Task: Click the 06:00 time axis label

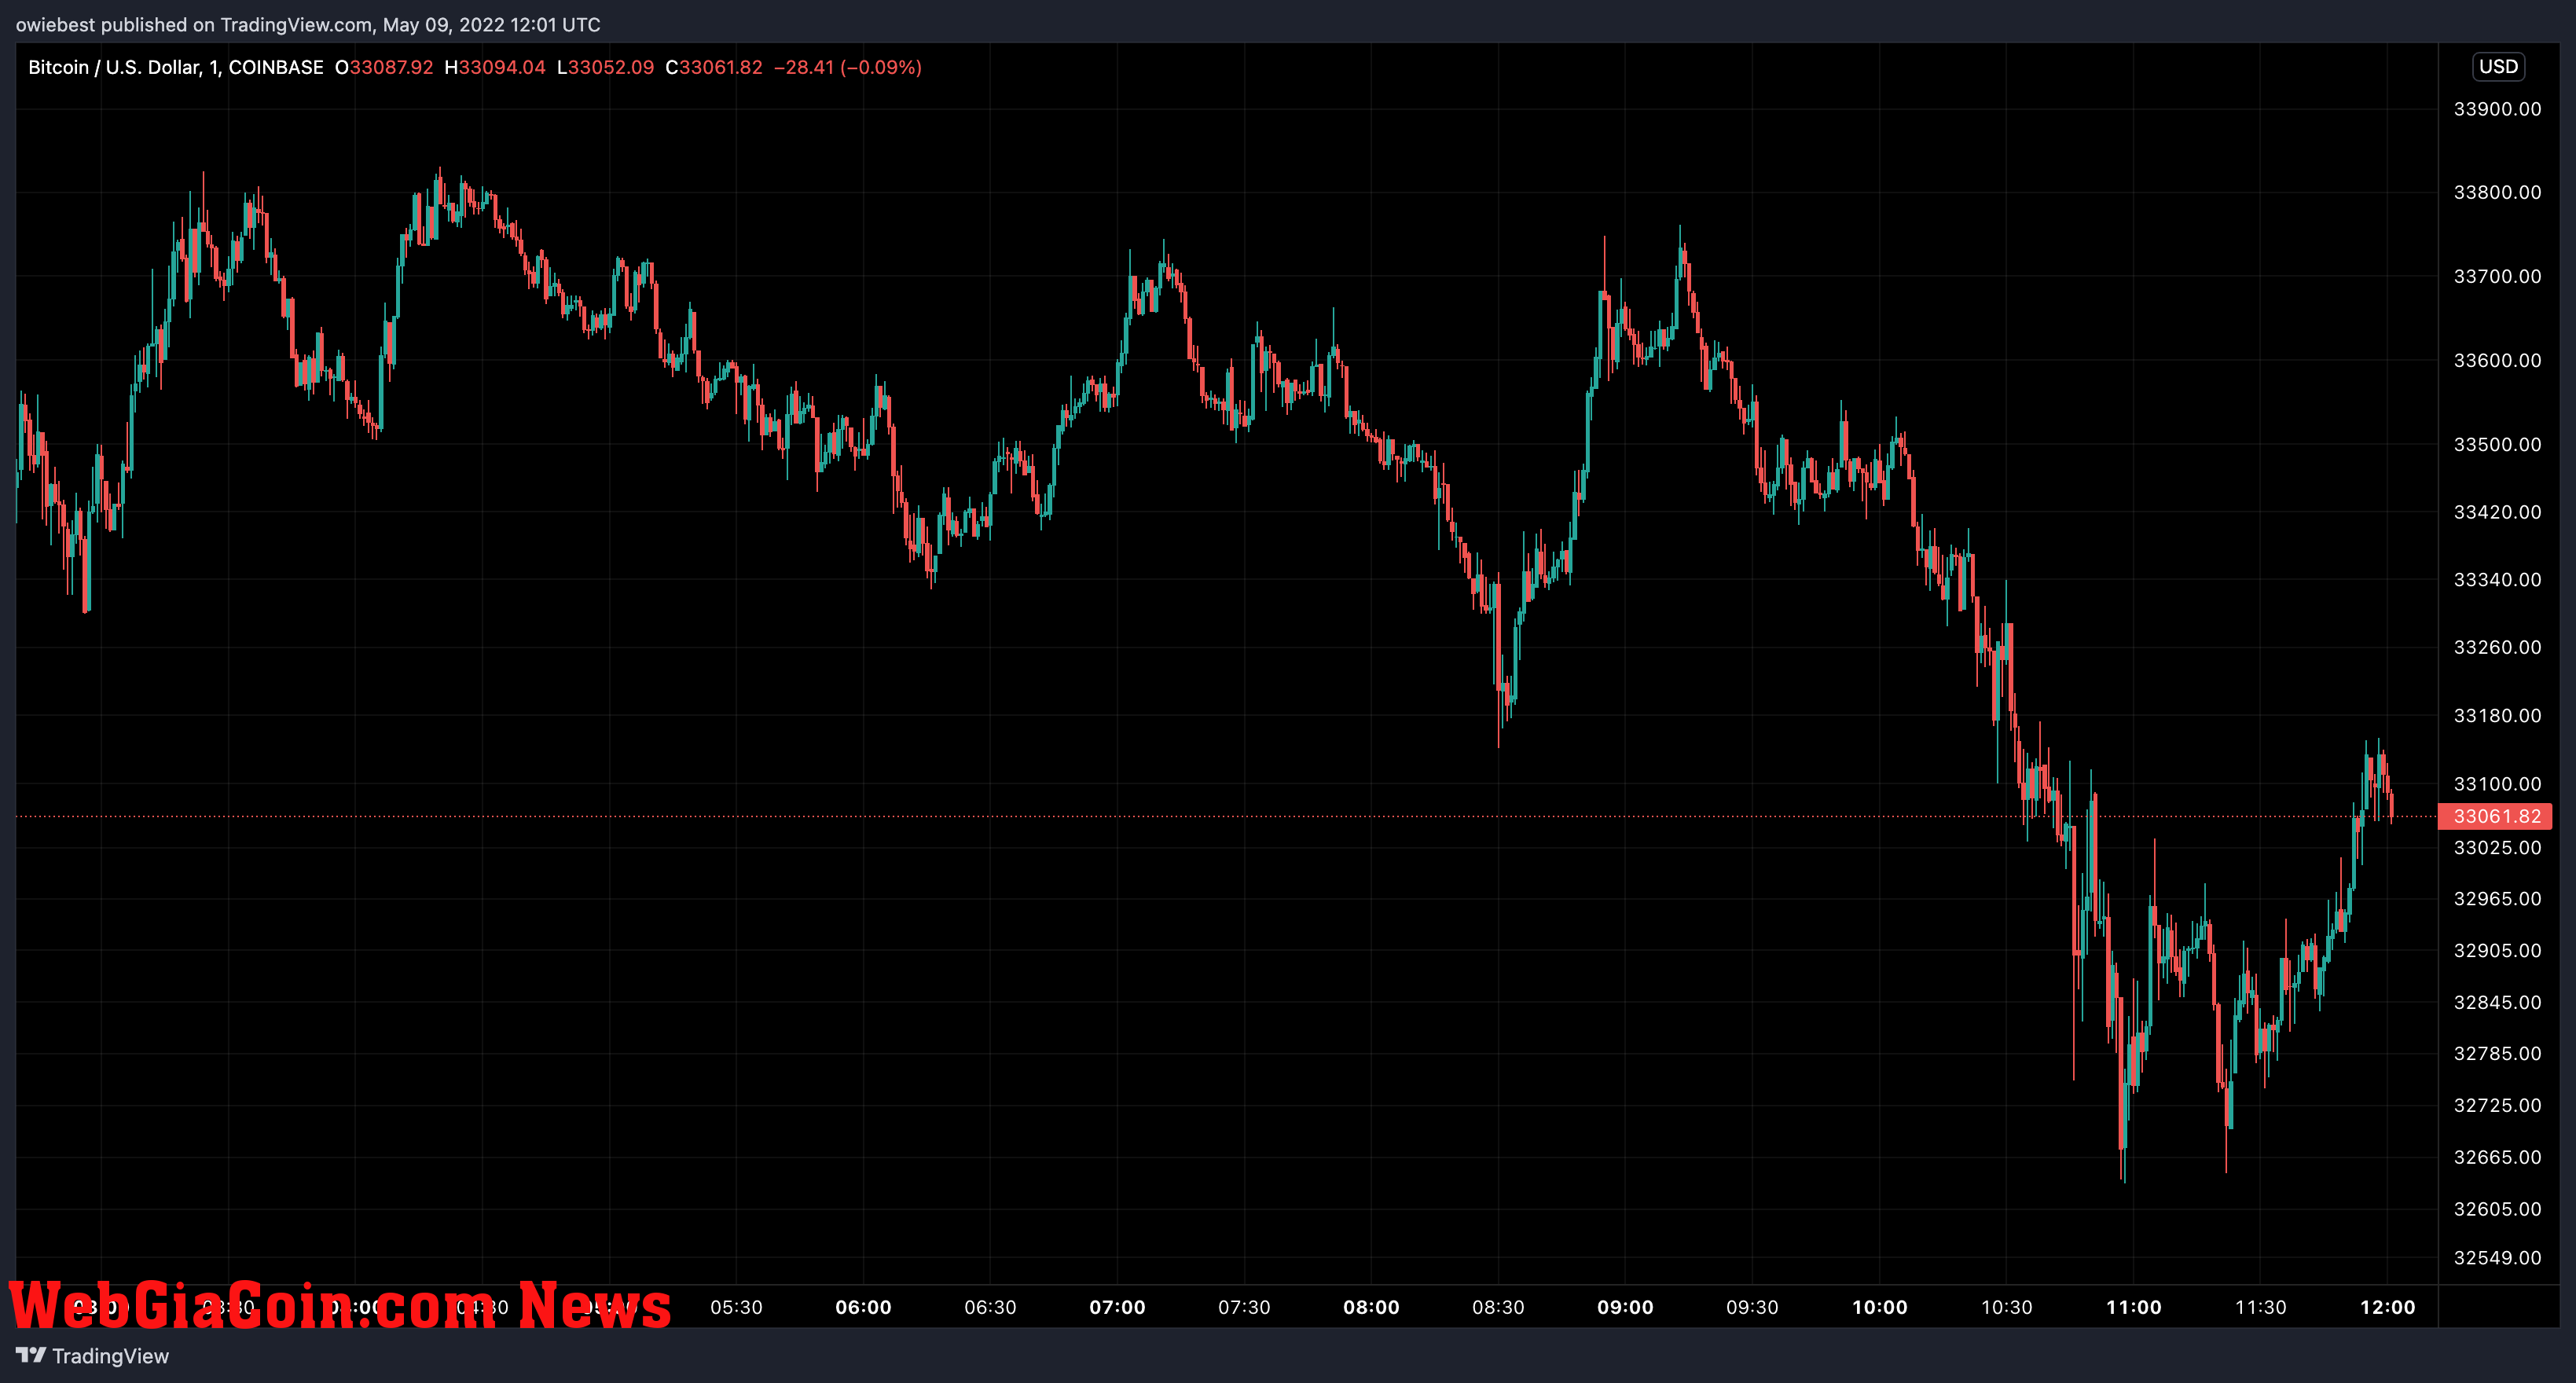Action: tap(863, 1307)
